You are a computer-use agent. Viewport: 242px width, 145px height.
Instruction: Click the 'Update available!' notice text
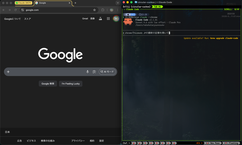pos(194,38)
